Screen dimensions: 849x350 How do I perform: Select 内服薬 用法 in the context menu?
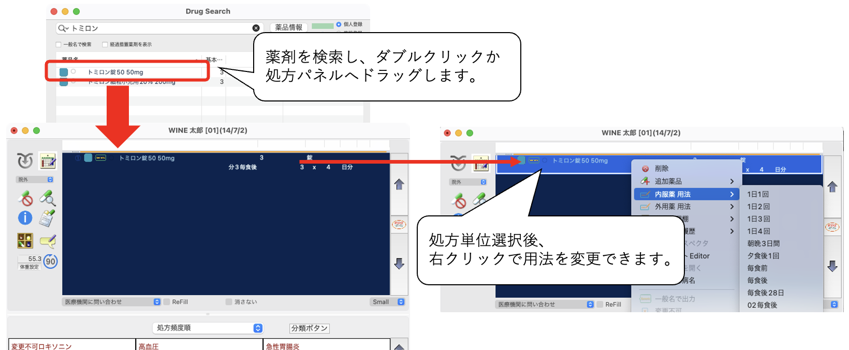click(x=687, y=194)
